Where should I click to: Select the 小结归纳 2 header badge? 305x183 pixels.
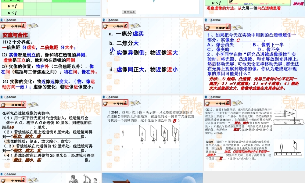click(115, 26)
